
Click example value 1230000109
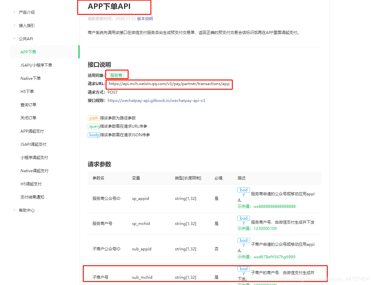coord(265,229)
